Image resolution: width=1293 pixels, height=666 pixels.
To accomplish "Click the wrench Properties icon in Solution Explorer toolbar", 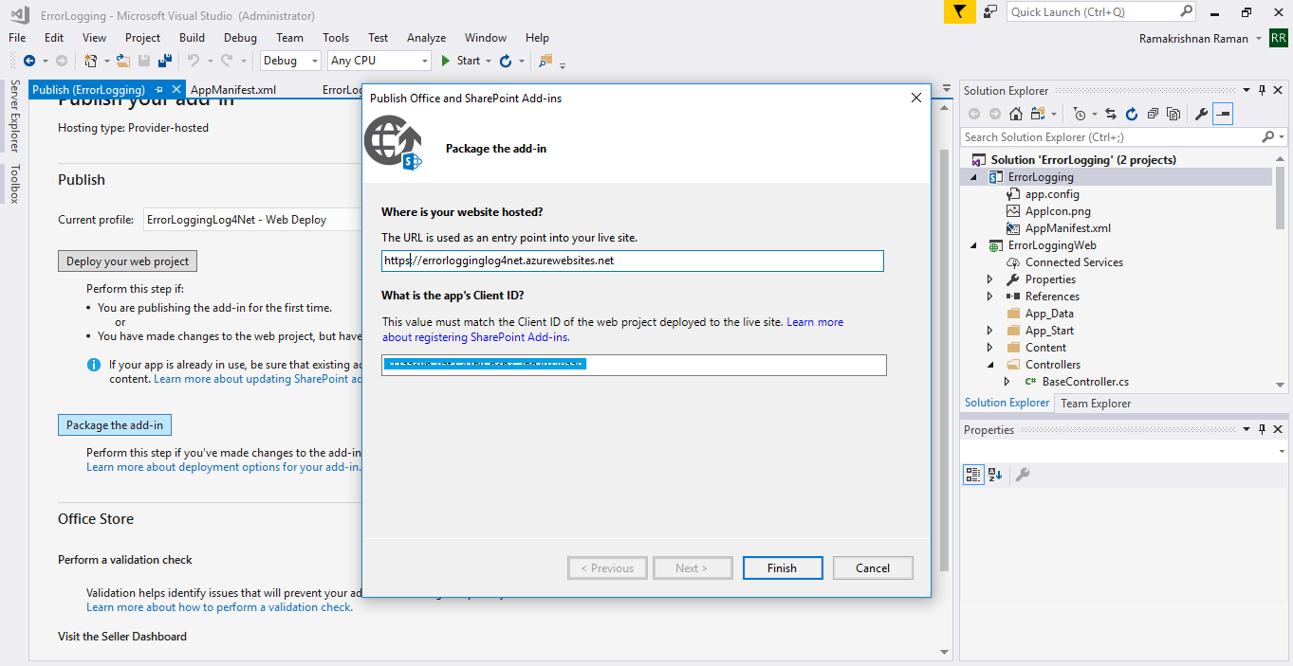I will [x=1201, y=114].
